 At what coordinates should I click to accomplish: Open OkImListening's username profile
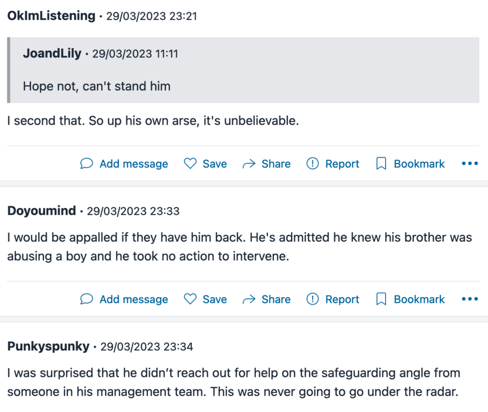(51, 16)
